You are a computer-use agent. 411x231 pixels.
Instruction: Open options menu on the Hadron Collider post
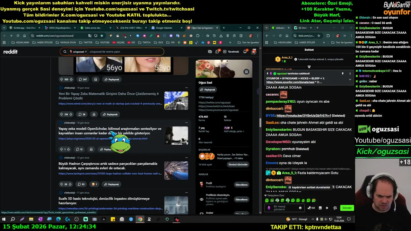click(x=186, y=158)
